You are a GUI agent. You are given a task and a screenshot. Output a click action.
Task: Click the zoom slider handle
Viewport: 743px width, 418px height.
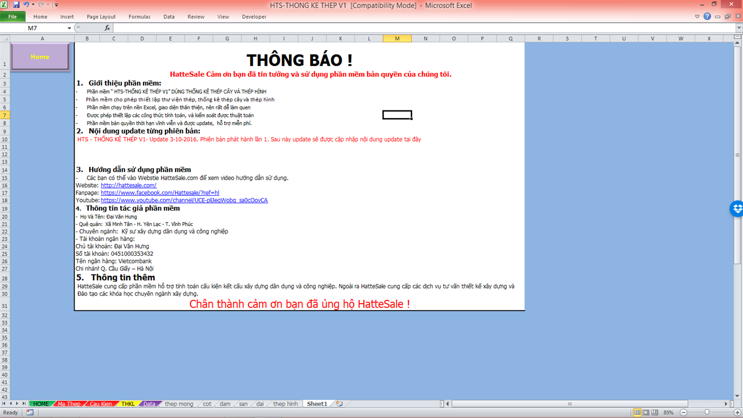(707, 413)
